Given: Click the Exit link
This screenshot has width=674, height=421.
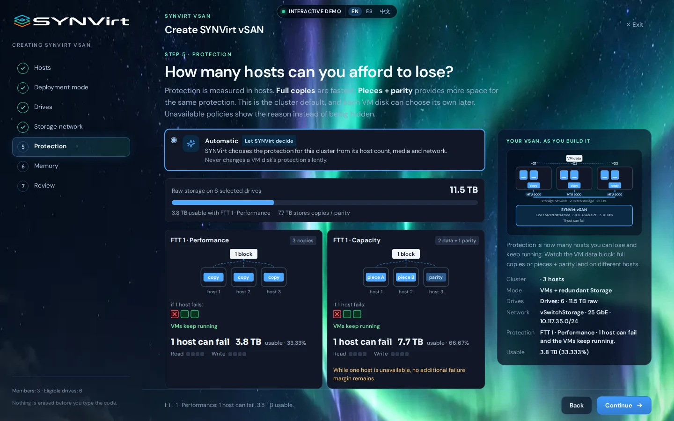Looking at the screenshot, I should pos(635,25).
